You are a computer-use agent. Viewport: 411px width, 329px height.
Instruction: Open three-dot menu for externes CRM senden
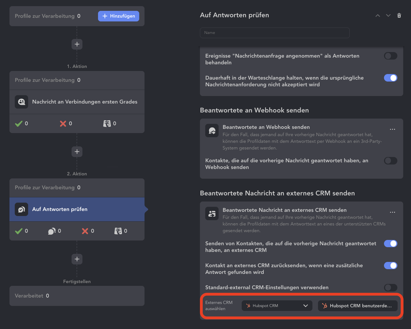click(x=392, y=212)
